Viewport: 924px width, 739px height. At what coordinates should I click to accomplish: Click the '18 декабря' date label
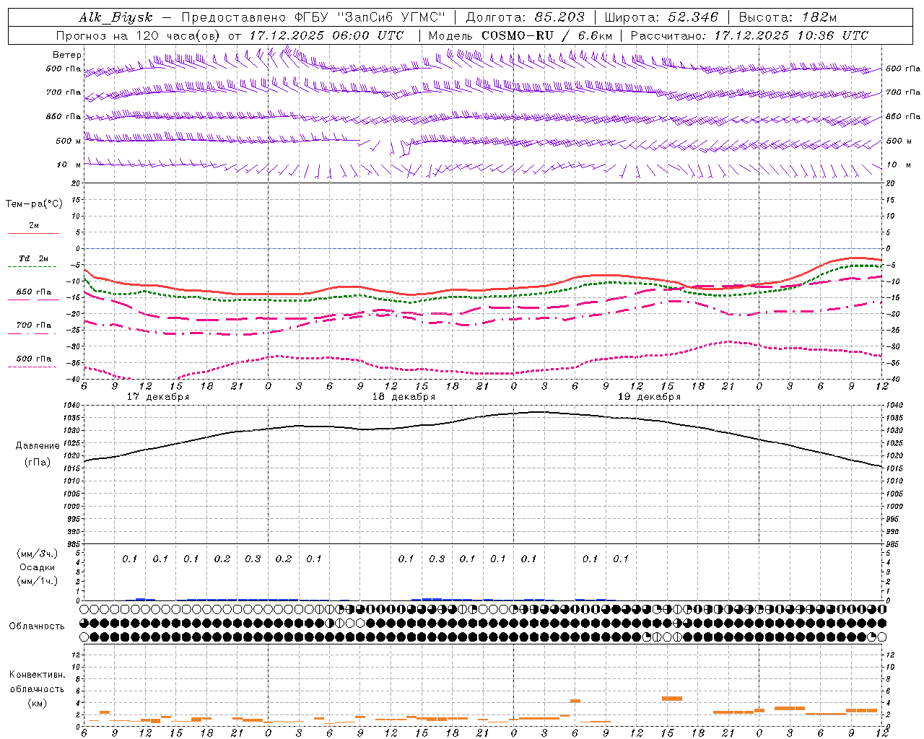pyautogui.click(x=404, y=397)
